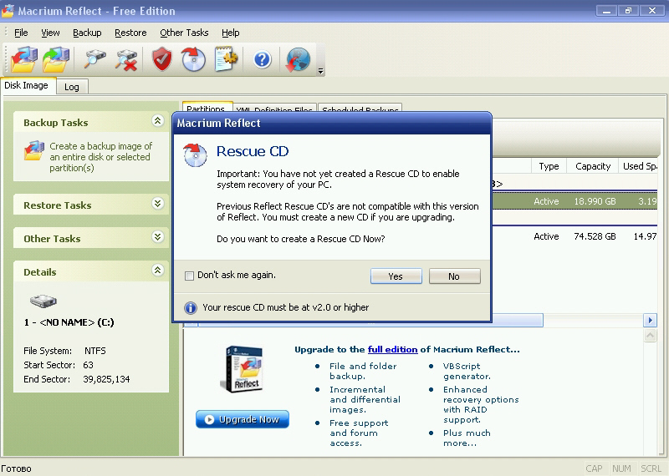Image resolution: width=669 pixels, height=476 pixels.
Task: Click the horizontal scrollbar right arrow
Action: click(650, 321)
